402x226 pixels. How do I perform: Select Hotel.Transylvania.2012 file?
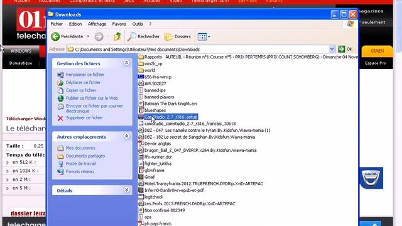click(200, 183)
